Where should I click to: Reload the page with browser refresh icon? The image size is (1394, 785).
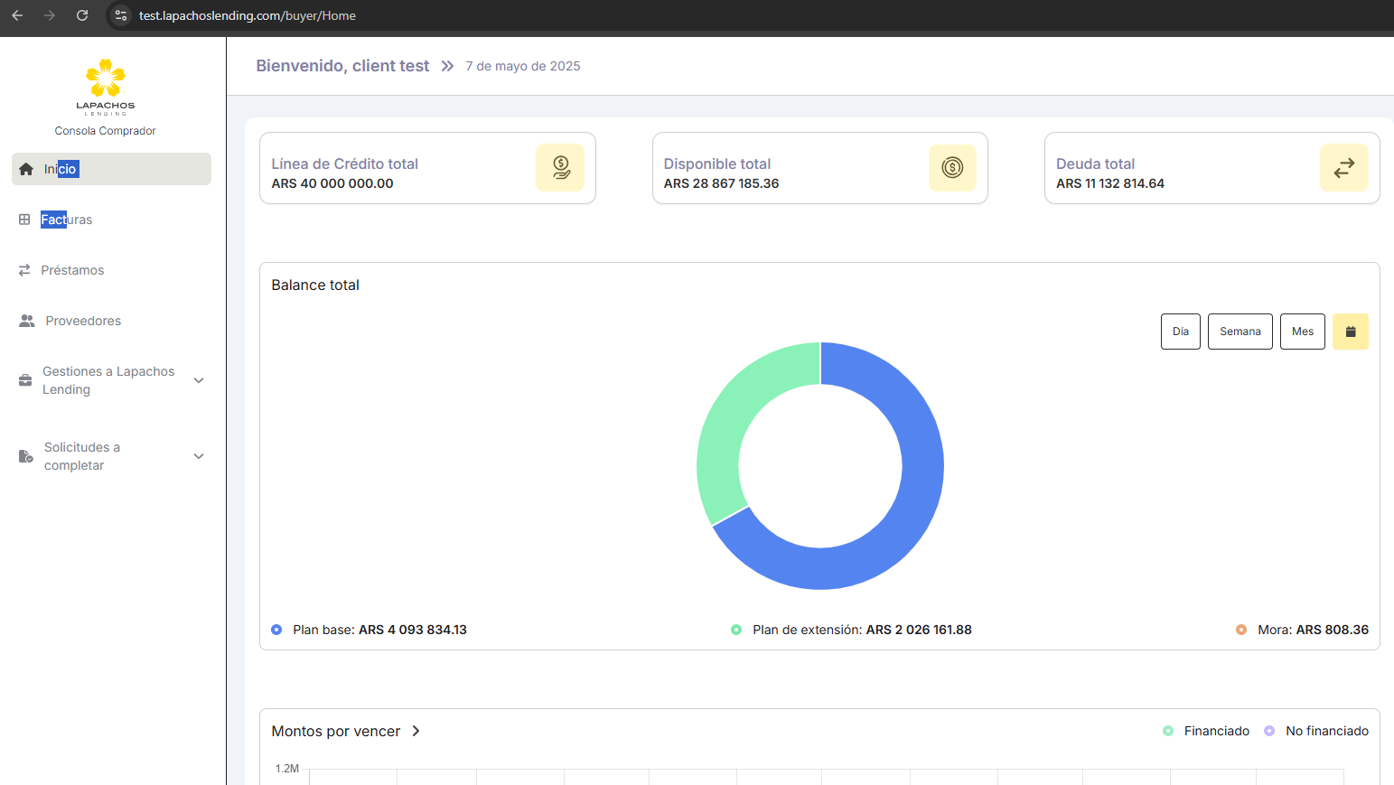pyautogui.click(x=82, y=15)
